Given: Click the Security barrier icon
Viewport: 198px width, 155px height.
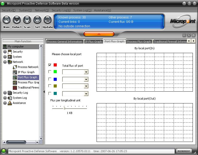Looking at the screenshot, I should [10, 52].
